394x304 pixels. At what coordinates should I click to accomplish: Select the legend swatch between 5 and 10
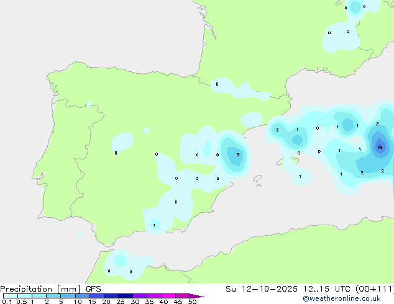click(x=68, y=296)
